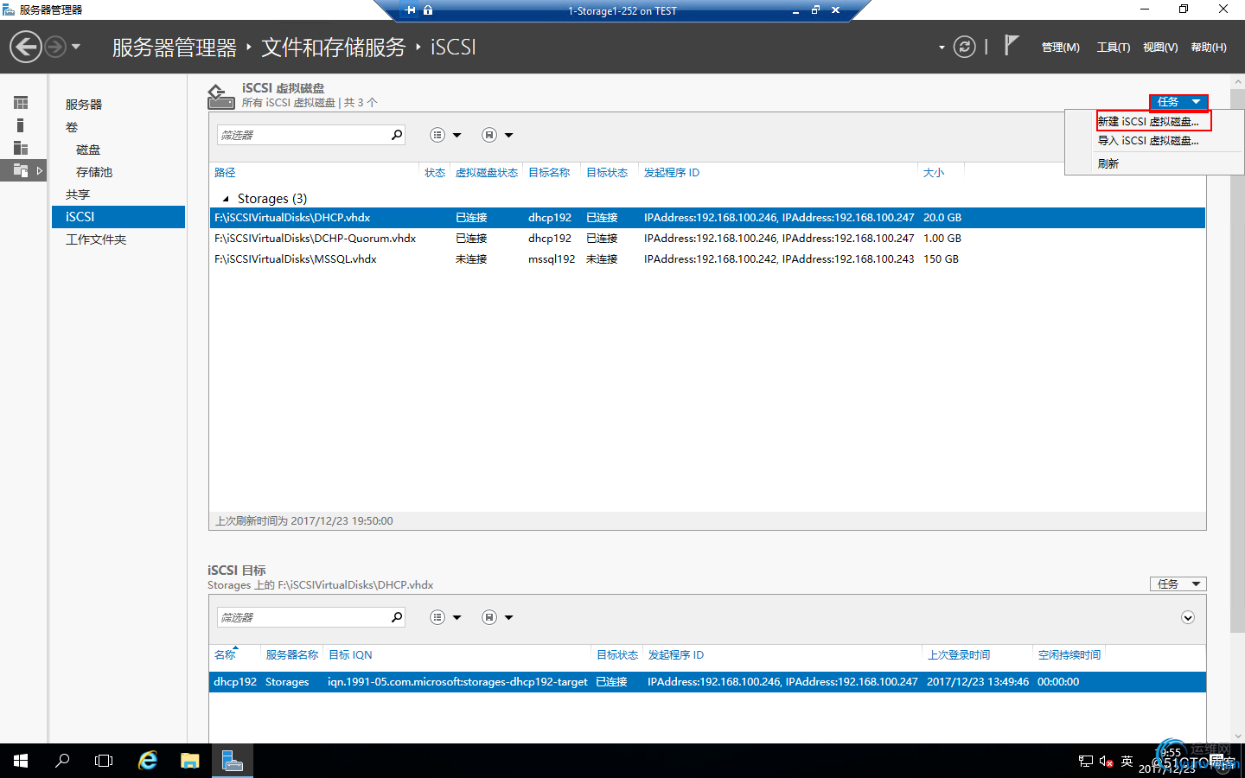Open the list options dropdown arrow above virtual disks

457,136
